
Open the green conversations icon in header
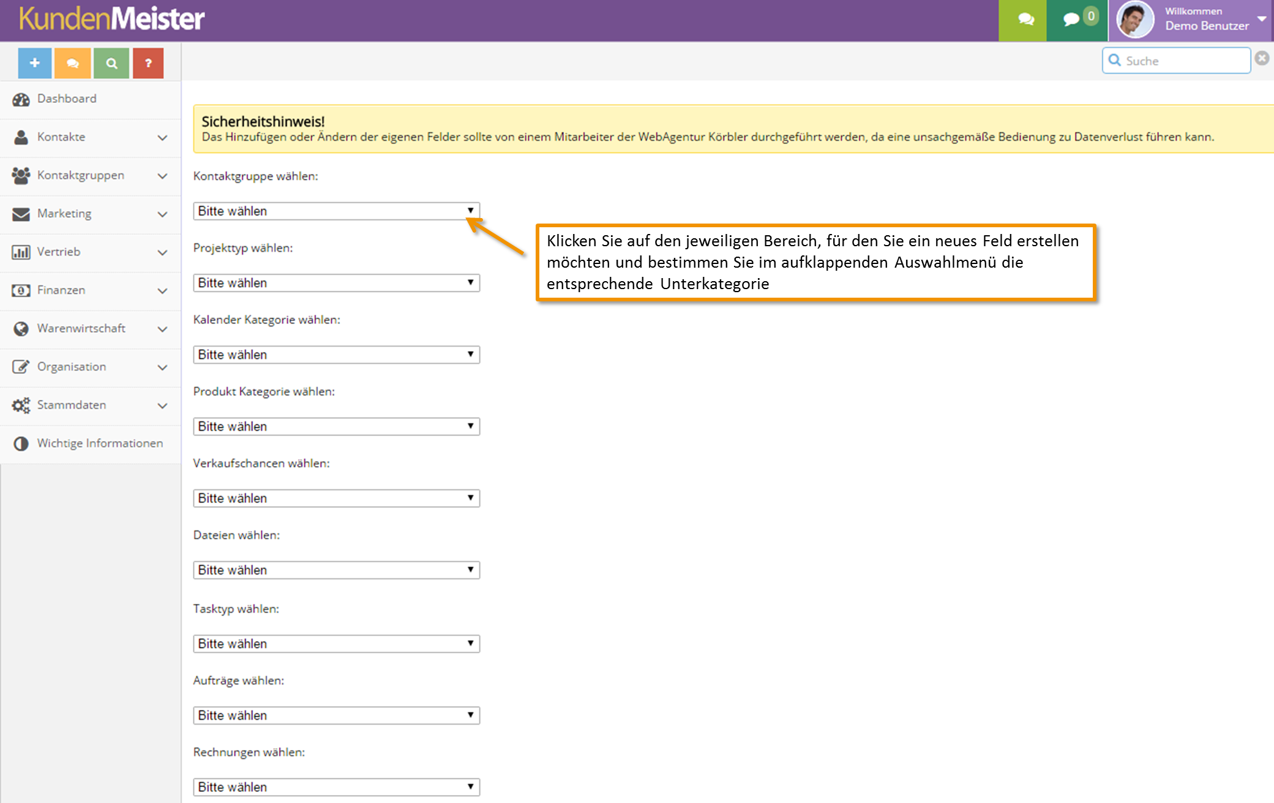pyautogui.click(x=1025, y=20)
